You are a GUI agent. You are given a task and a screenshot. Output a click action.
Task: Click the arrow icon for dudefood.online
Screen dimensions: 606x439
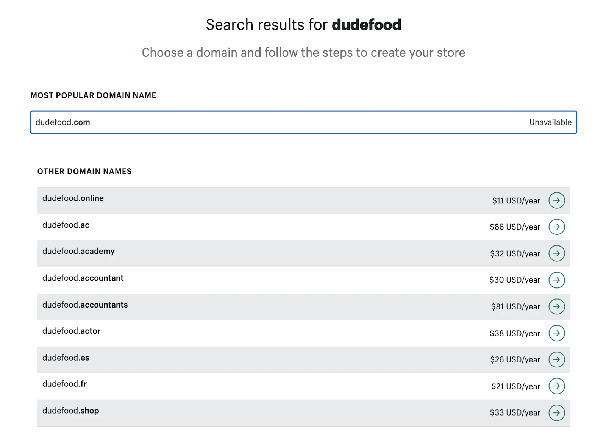pos(556,200)
